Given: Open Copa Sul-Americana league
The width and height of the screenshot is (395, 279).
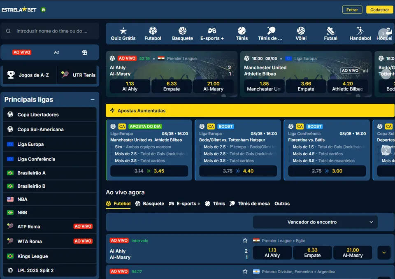Looking at the screenshot, I should point(50,129).
